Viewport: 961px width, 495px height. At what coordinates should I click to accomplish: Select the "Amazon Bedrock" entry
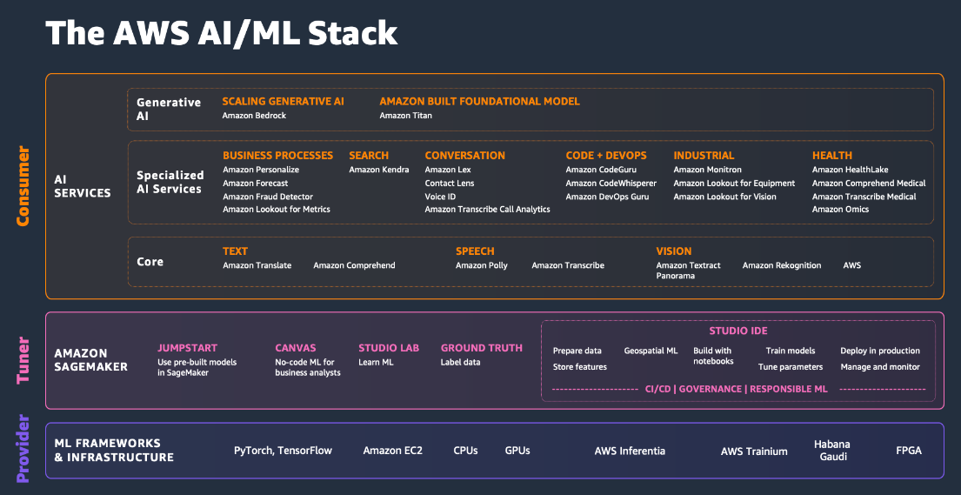254,116
